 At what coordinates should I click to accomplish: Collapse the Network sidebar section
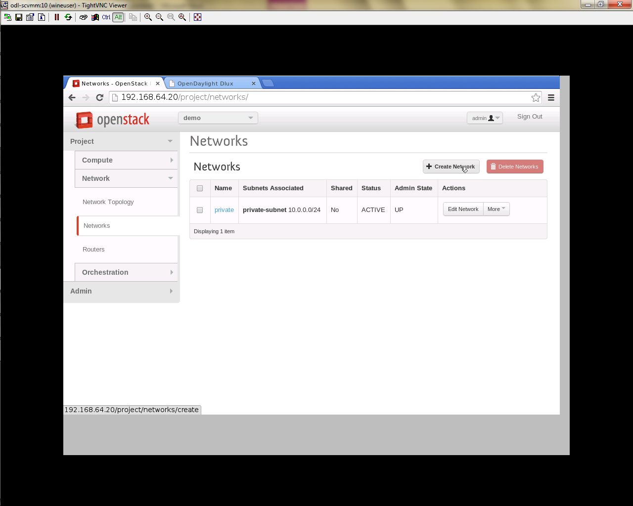pos(126,178)
